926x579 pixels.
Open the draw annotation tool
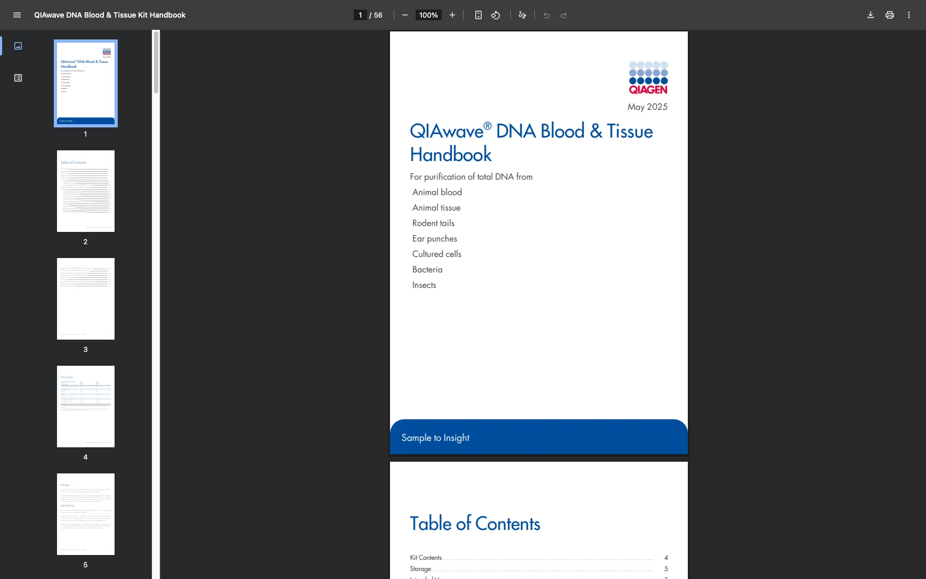point(523,15)
